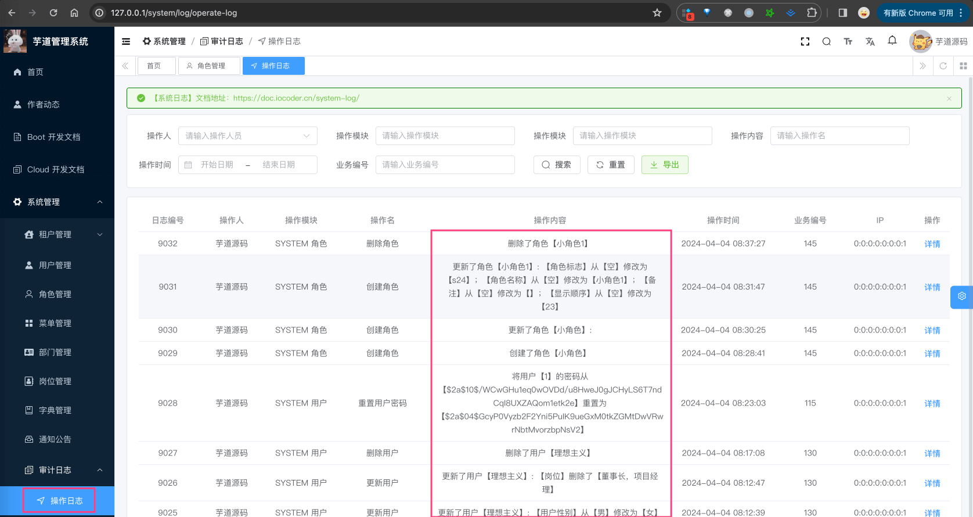Viewport: 973px width, 517px height.
Task: Open the notification bell
Action: [892, 41]
